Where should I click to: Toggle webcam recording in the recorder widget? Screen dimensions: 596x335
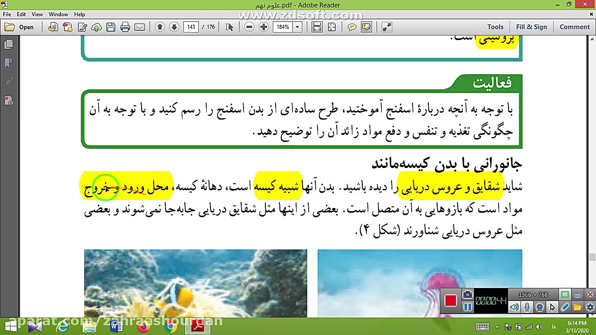(539, 307)
